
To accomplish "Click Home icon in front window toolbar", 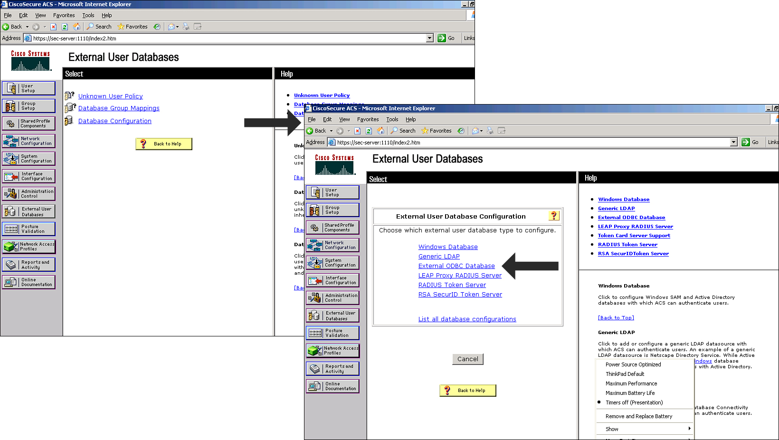I will click(381, 131).
